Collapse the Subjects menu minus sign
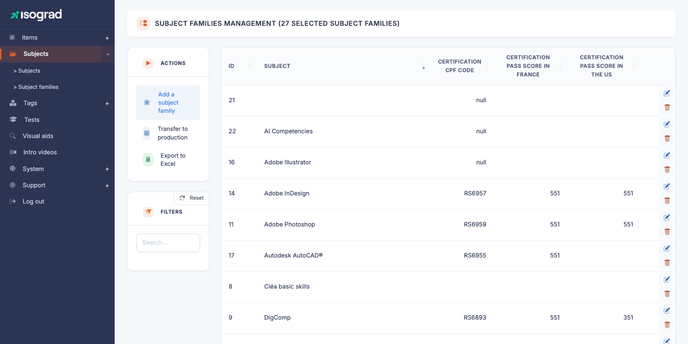This screenshot has width=688, height=344. (107, 54)
